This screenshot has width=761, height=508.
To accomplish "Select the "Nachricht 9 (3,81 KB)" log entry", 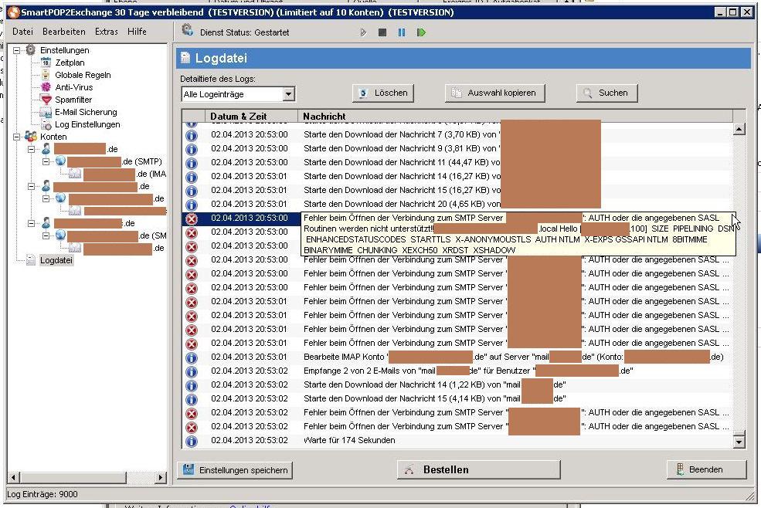I will (457, 148).
